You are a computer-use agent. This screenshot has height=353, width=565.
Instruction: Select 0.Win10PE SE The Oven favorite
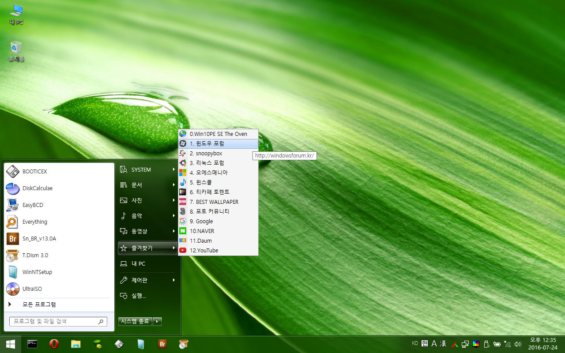click(218, 134)
